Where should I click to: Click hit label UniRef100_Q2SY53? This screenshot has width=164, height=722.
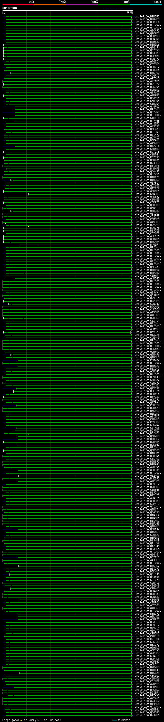[147, 349]
